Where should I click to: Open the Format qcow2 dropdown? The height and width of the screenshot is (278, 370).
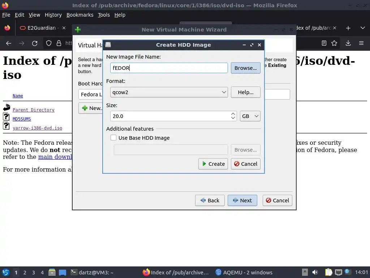(169, 92)
